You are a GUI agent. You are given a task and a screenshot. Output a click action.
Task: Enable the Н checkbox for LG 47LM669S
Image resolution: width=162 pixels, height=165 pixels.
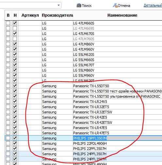click(15, 28)
